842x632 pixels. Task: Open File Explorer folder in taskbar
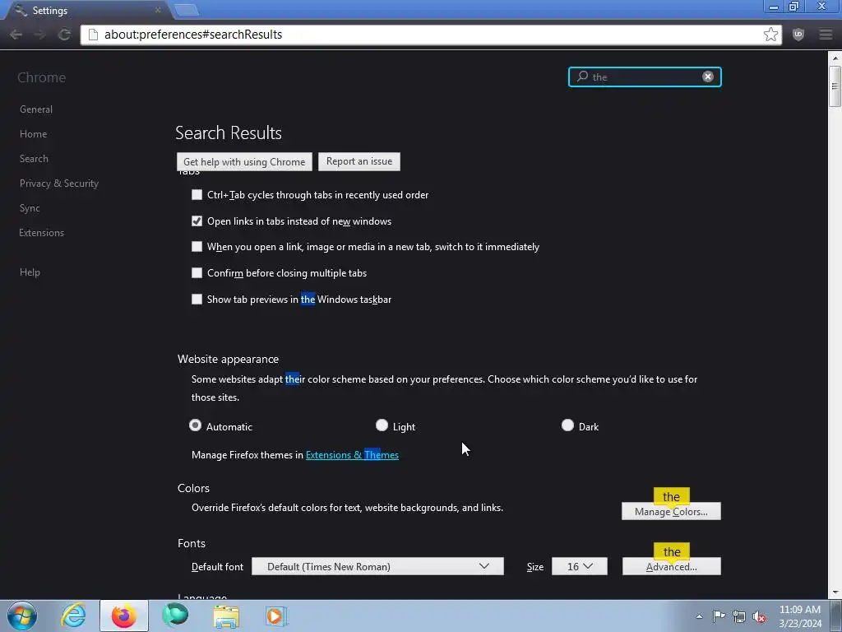tap(226, 616)
